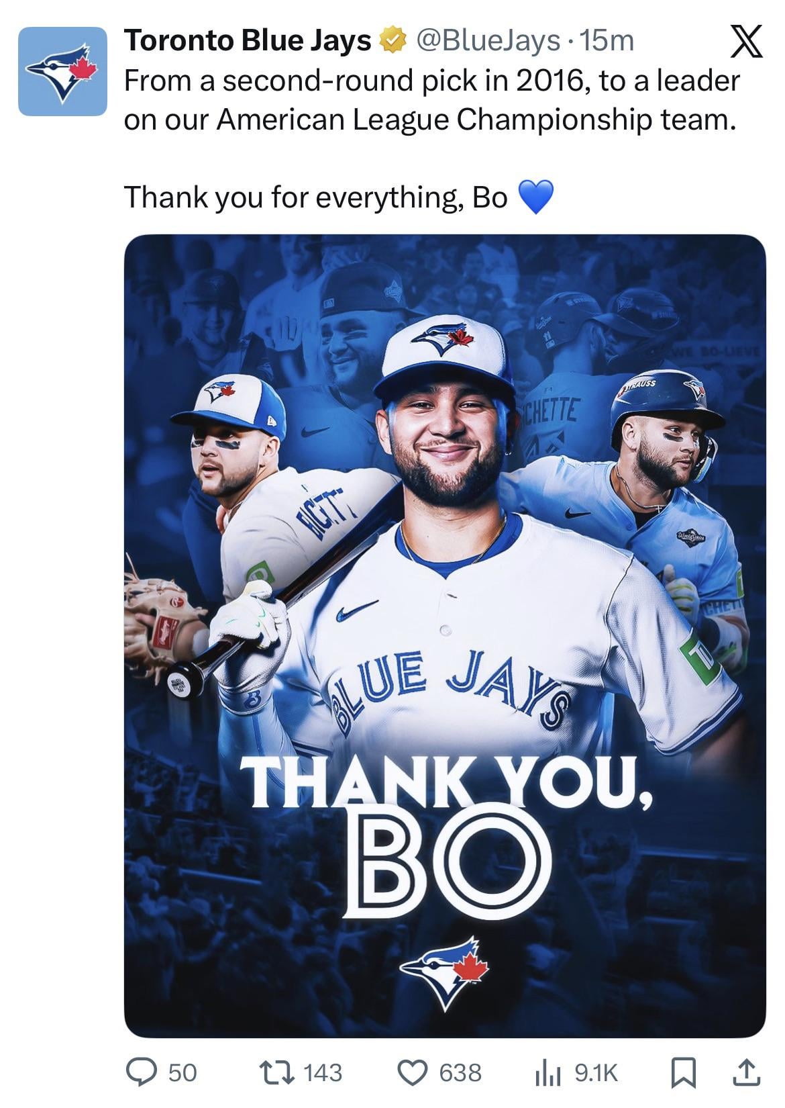785x1108 pixels.
Task: Click the tweet text about 2016 pick
Action: coord(432,100)
